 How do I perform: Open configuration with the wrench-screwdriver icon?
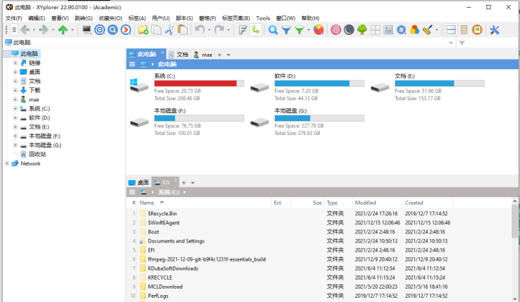494,30
